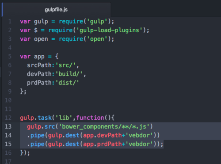Click the require call on line 3

click(x=71, y=39)
